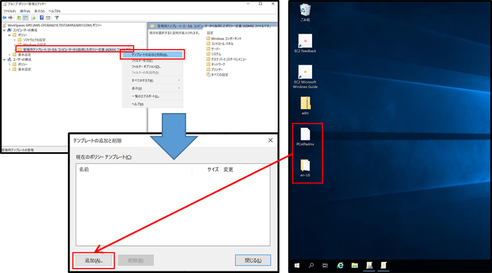Click the Show/Hide action pane toolbar icon
Image resolution: width=492 pixels, height=273 pixels.
pos(48,18)
